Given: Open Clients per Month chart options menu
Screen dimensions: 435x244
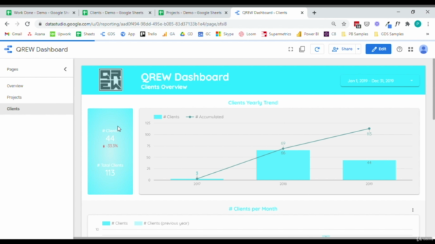Looking at the screenshot, I should pos(413,210).
